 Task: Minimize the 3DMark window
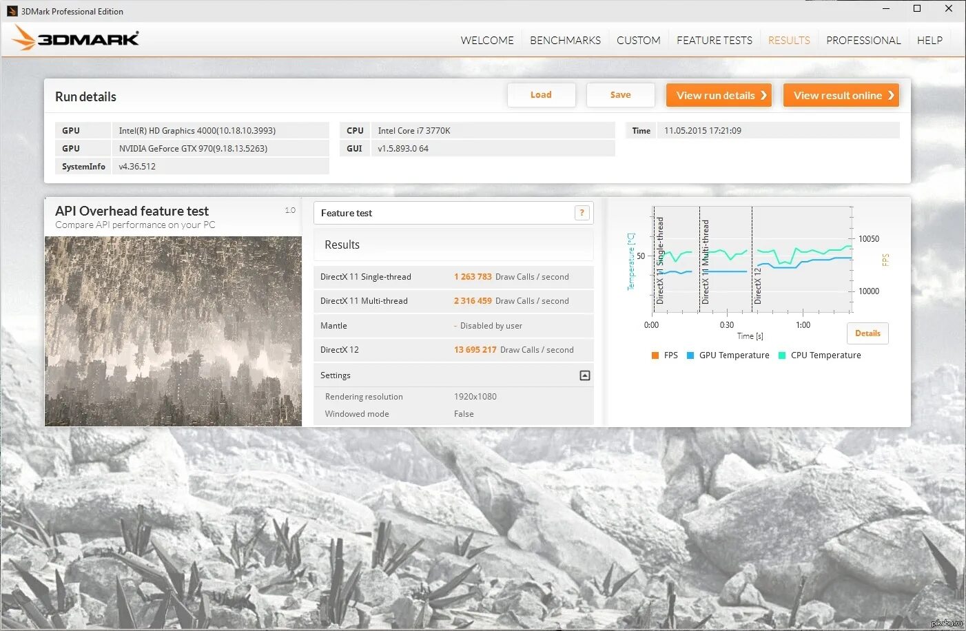coord(886,8)
